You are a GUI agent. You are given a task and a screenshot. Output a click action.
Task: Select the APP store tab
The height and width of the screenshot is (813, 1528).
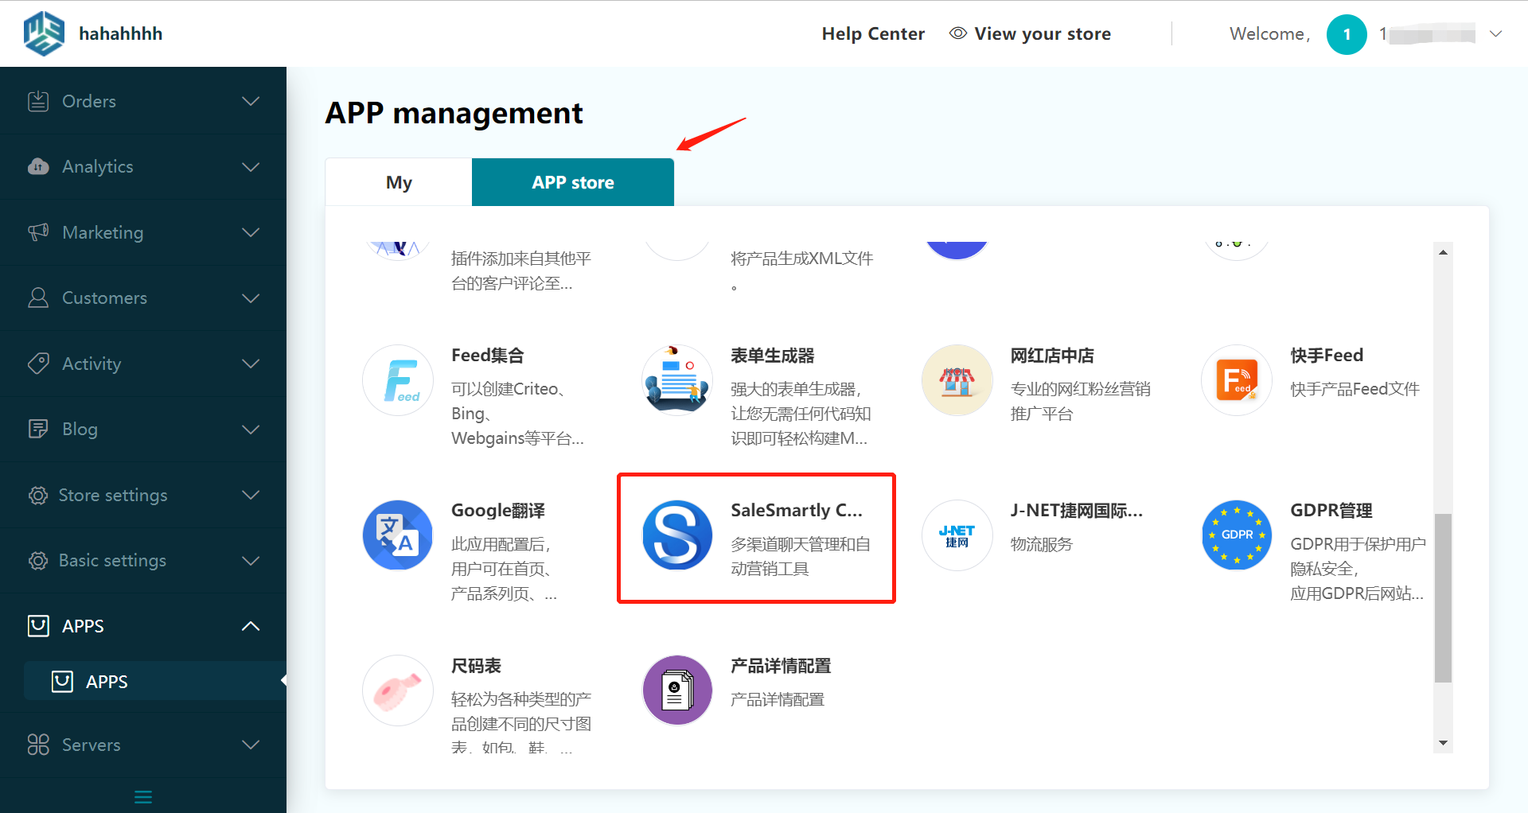click(x=572, y=181)
